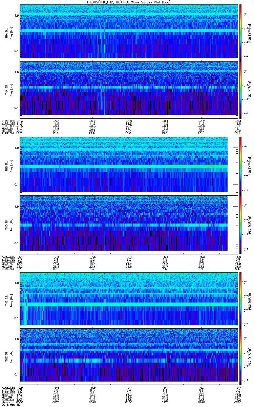Click the 'hhmm' time row label
This screenshot has height=407, width=254.
pyautogui.click(x=5, y=402)
